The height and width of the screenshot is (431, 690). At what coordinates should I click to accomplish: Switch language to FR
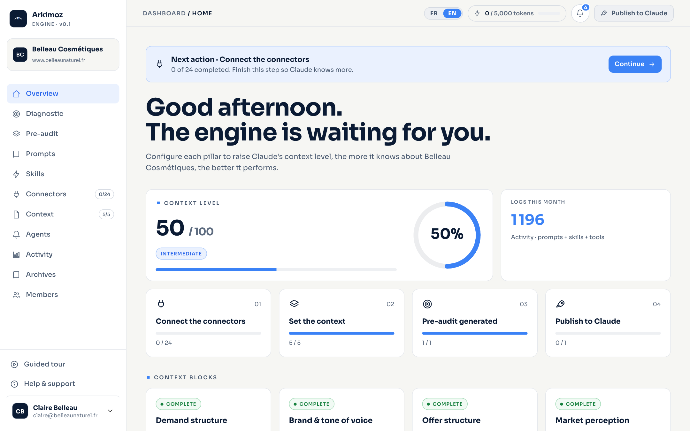click(434, 13)
